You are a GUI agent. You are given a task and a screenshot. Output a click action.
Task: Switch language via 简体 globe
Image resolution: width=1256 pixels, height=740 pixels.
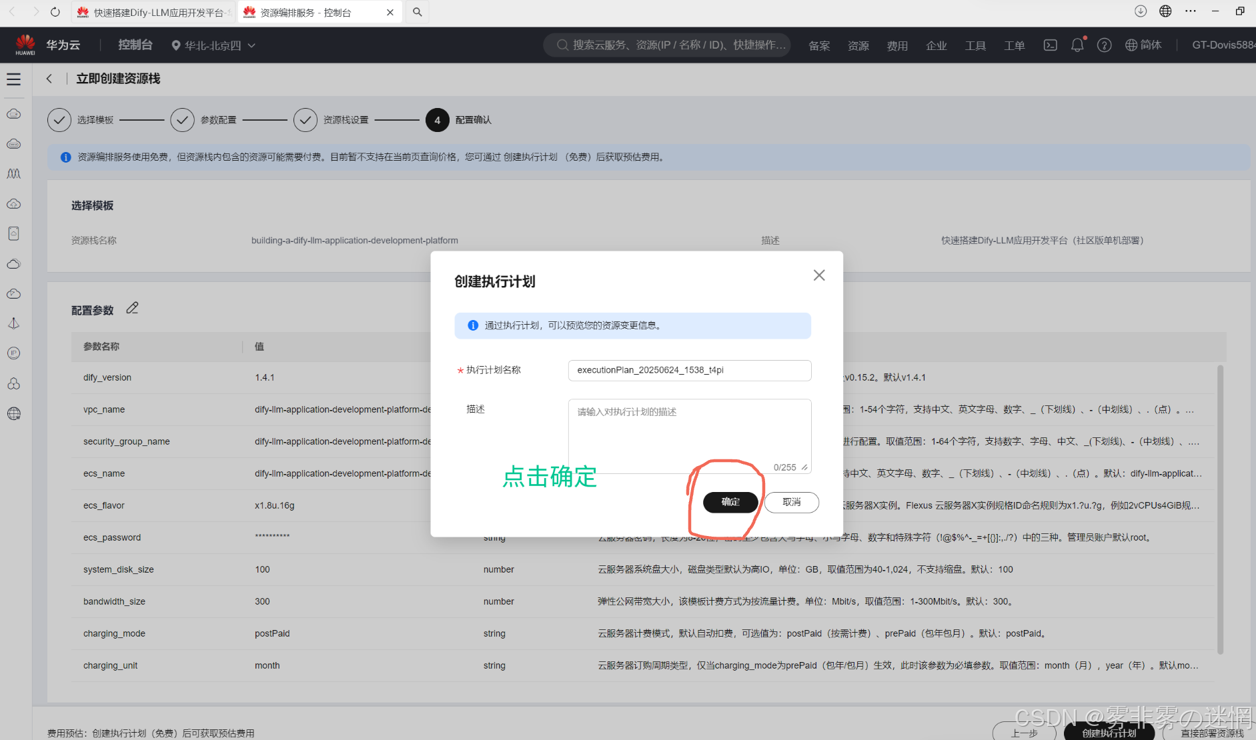point(1143,45)
